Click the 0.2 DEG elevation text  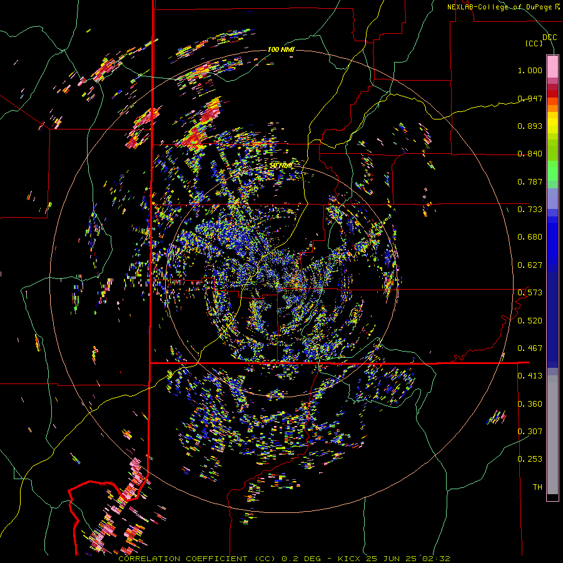pyautogui.click(x=300, y=559)
